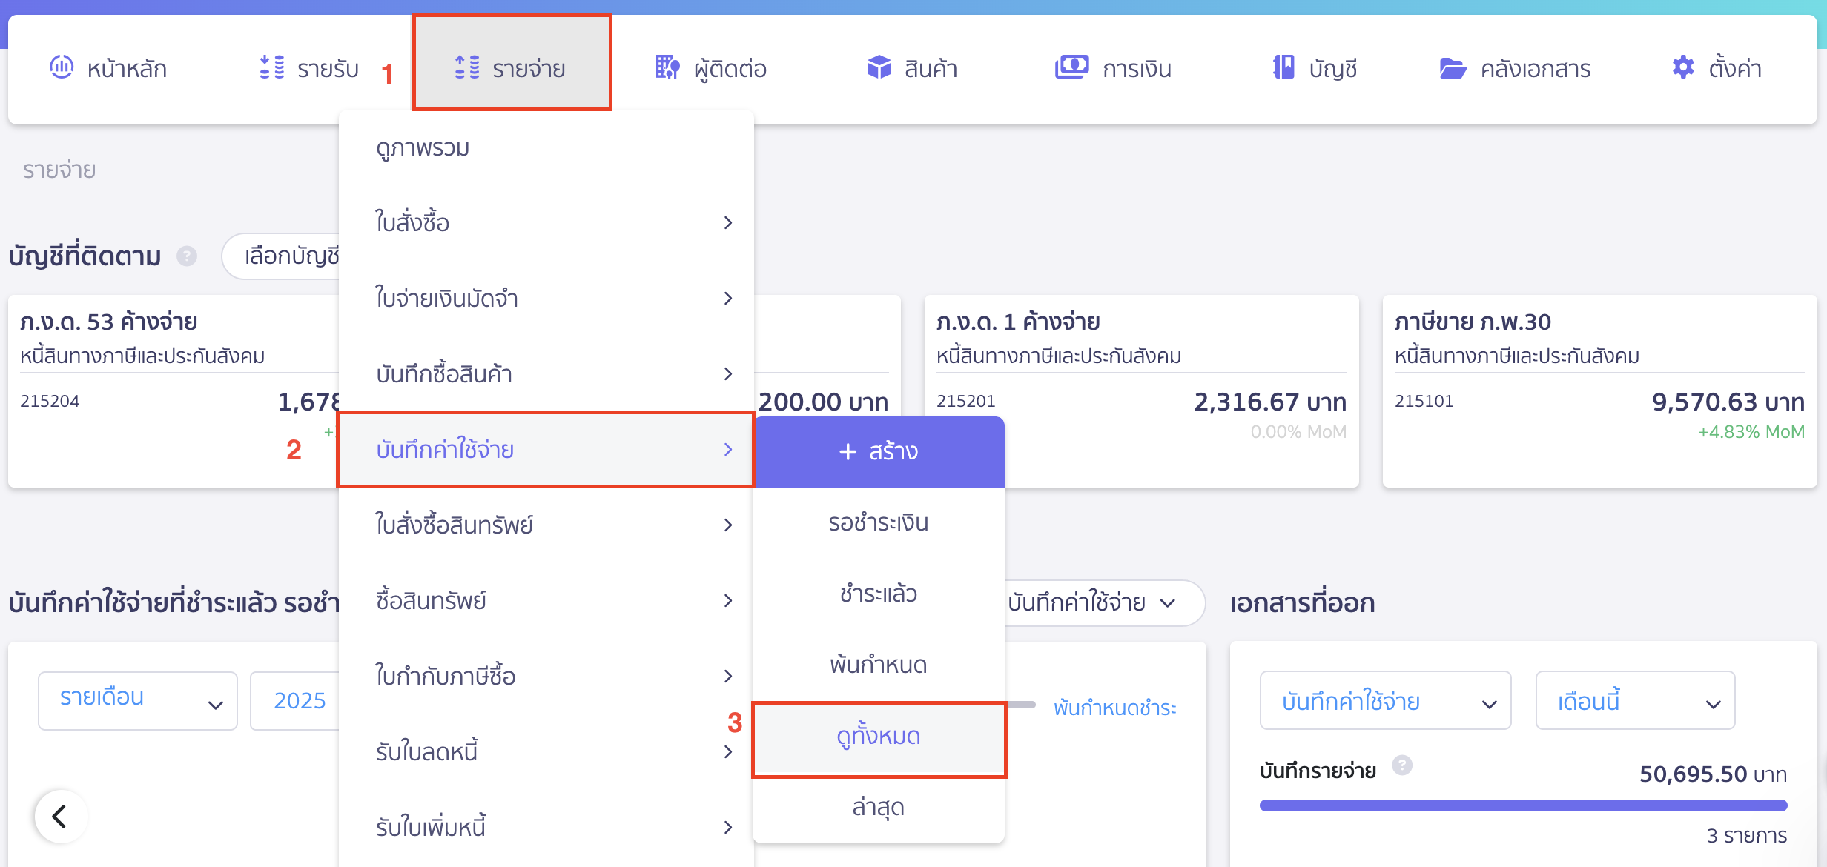Expand ซื้อสินทรัพย์ submenu chevron

(x=728, y=600)
